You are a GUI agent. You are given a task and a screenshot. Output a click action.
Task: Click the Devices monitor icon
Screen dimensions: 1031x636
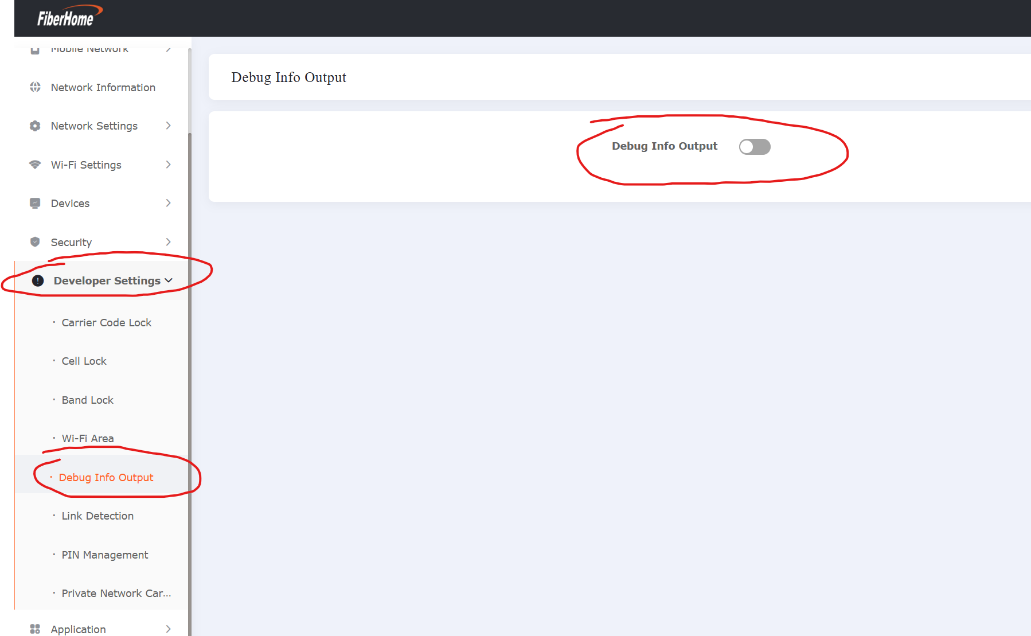35,203
